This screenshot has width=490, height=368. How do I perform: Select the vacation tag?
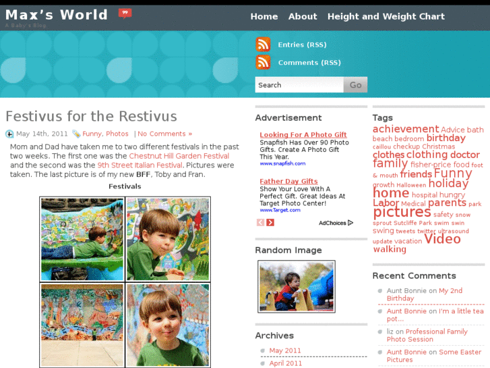tap(408, 241)
